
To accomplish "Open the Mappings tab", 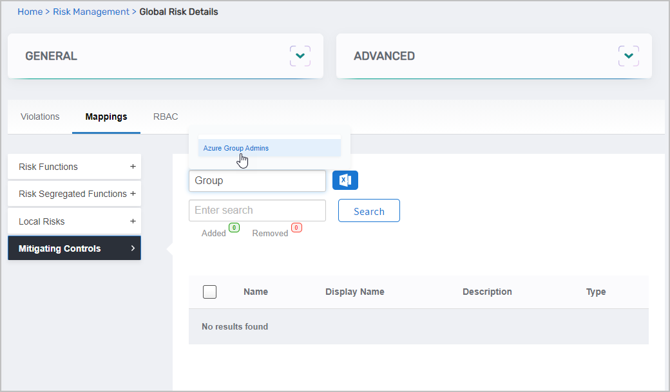I will click(x=106, y=117).
